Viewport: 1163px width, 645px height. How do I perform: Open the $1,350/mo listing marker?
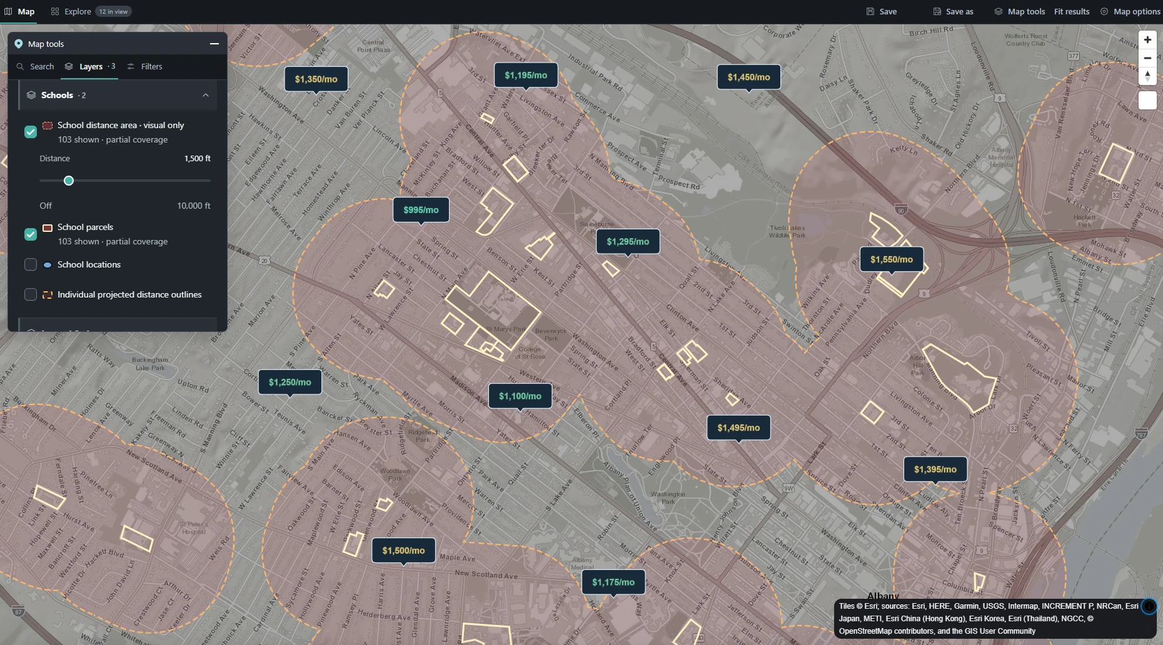tap(316, 79)
